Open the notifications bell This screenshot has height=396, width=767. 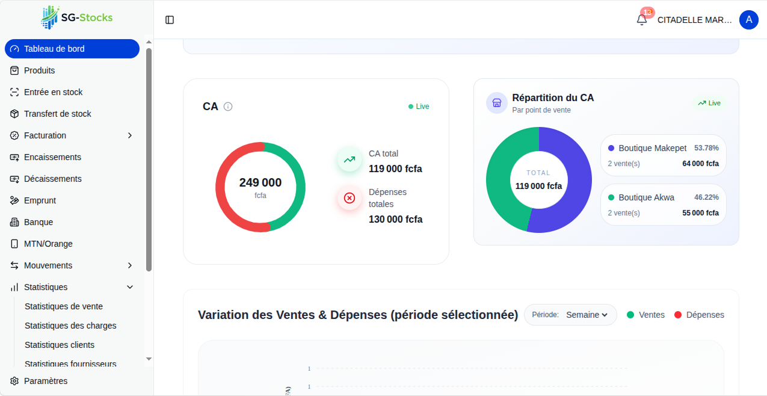[x=642, y=20]
